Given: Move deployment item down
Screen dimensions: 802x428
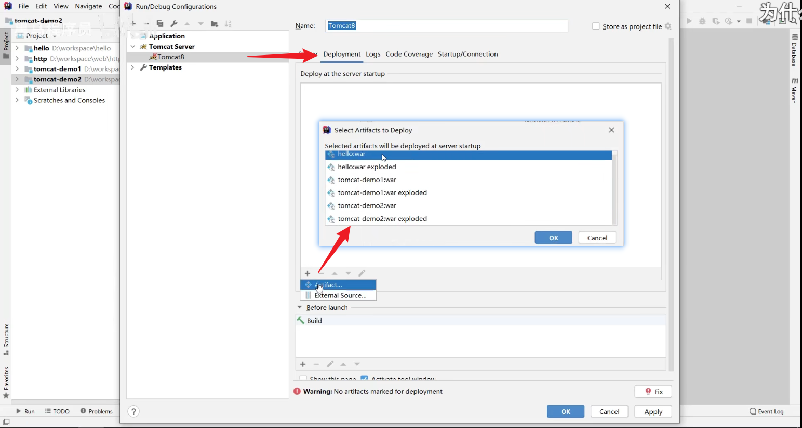Looking at the screenshot, I should pyautogui.click(x=348, y=273).
